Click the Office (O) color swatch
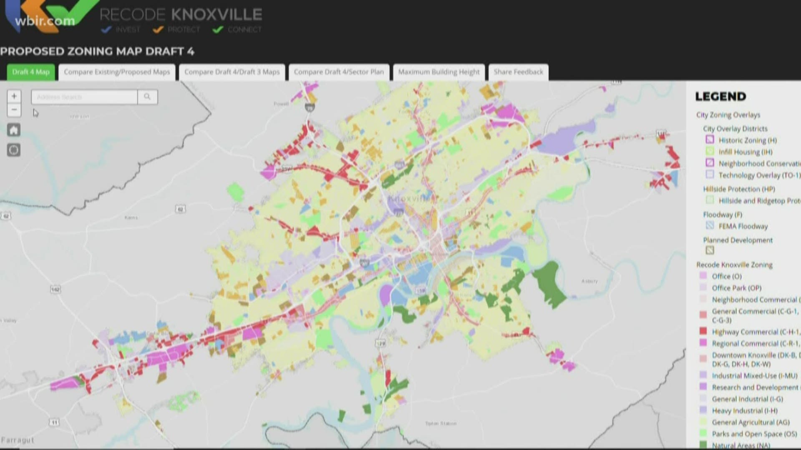The image size is (801, 450). click(x=703, y=276)
